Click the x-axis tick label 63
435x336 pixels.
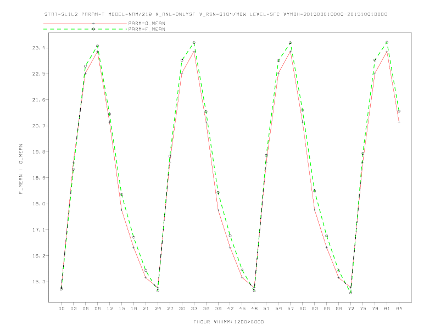click(x=315, y=309)
